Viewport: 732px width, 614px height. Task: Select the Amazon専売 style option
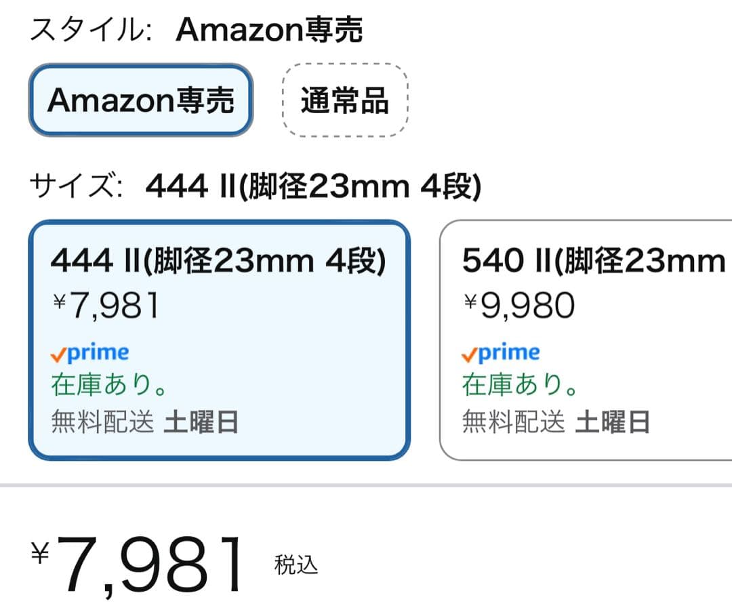(141, 100)
